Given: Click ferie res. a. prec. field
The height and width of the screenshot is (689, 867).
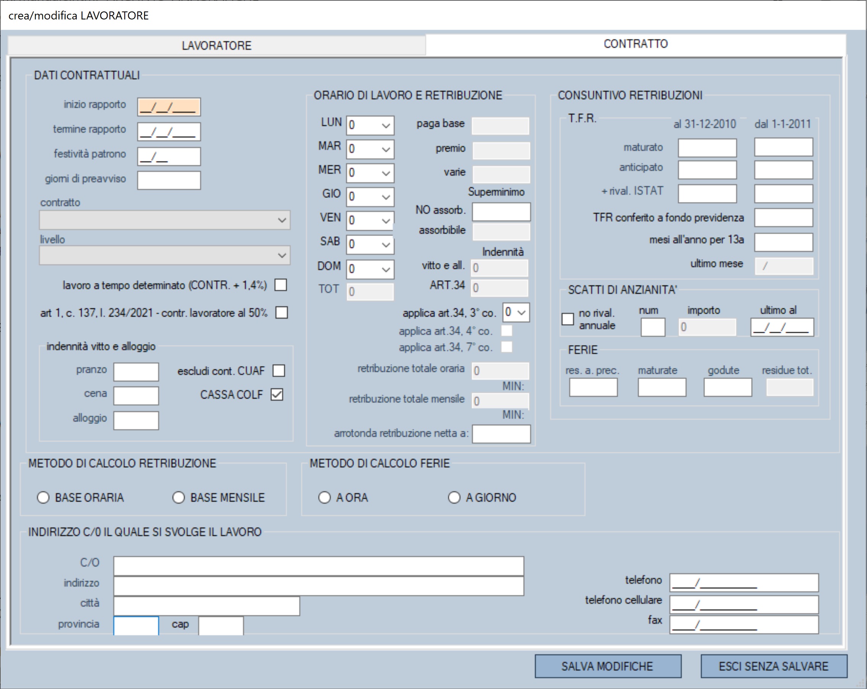Looking at the screenshot, I should 593,387.
